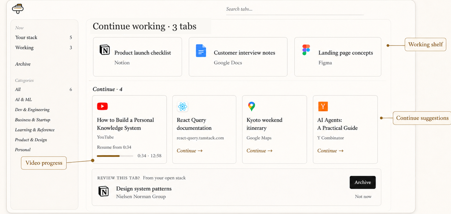This screenshot has height=214, width=451.
Task: Focus the Search tabs field
Action: point(295,9)
